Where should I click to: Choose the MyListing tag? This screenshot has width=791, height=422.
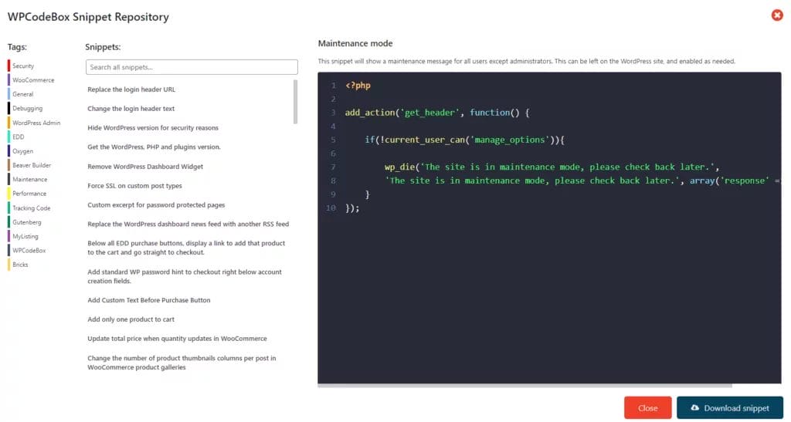point(25,236)
